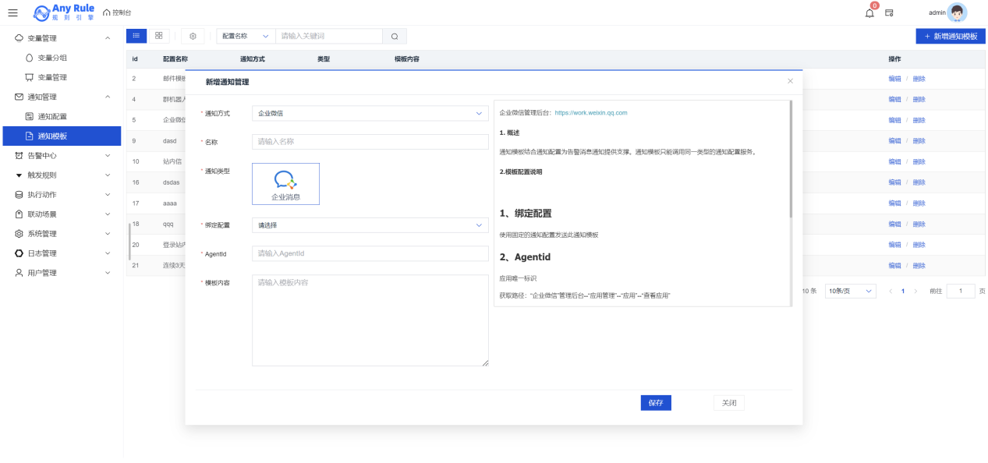The image size is (988, 463).
Task: Select the 企业消息 notification type
Action: [285, 184]
